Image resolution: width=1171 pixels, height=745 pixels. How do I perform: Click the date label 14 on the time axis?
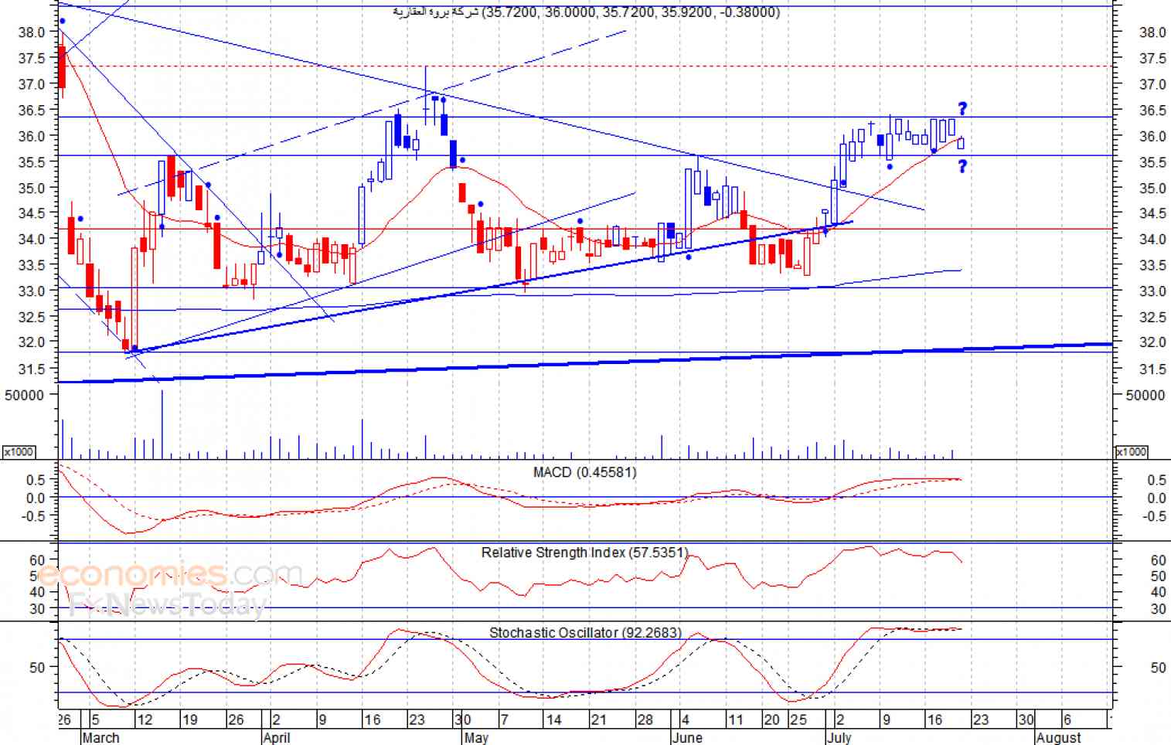tap(553, 719)
